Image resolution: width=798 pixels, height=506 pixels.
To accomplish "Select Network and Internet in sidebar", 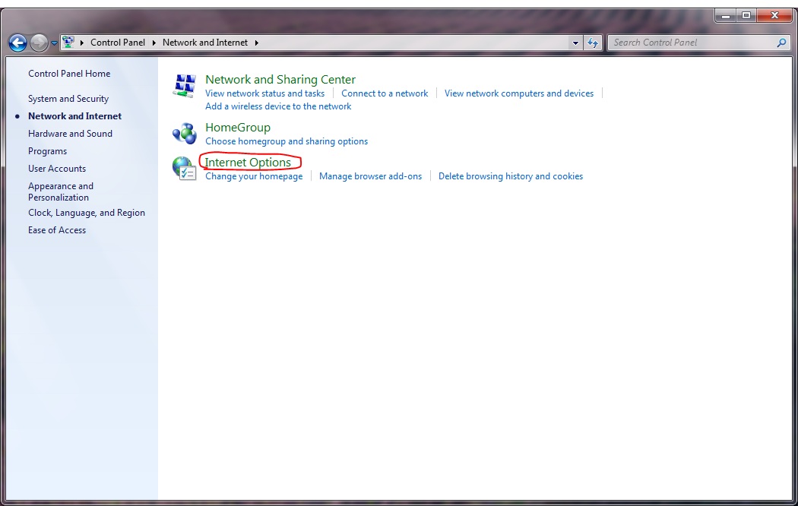I will click(x=74, y=116).
